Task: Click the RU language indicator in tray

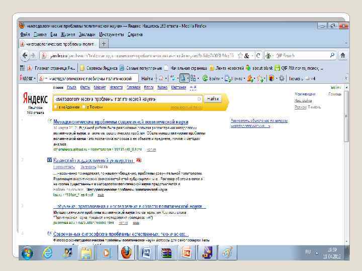Action: 308,252
